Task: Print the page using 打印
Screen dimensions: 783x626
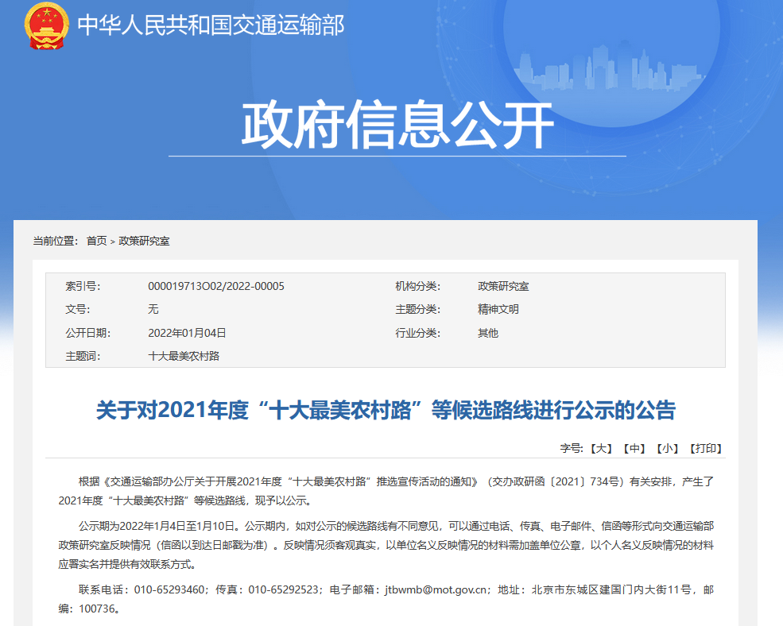Action: click(705, 449)
